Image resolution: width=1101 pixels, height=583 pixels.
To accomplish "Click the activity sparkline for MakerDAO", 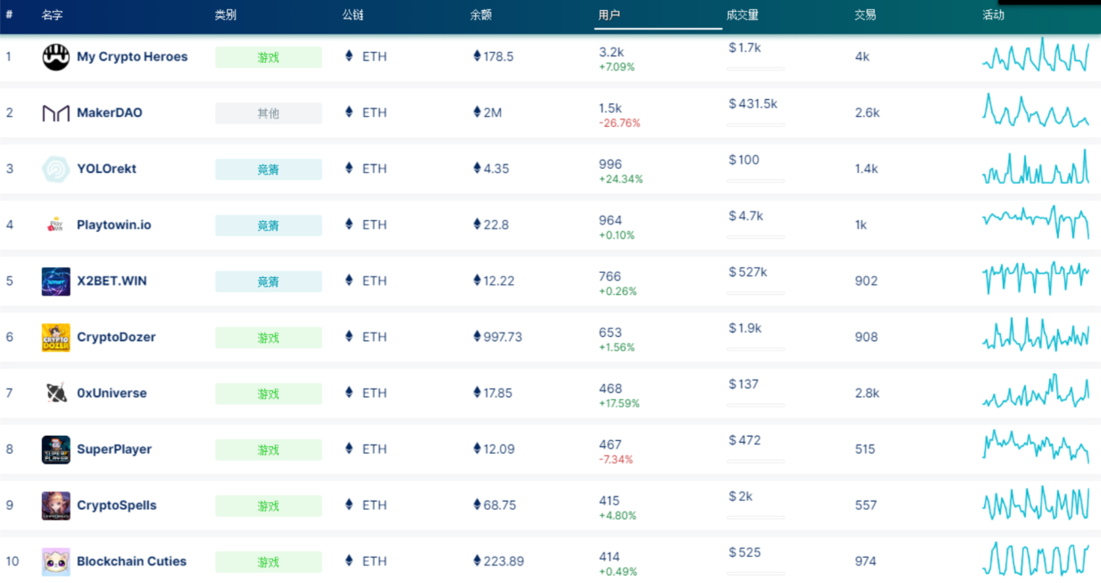I will tap(1035, 111).
